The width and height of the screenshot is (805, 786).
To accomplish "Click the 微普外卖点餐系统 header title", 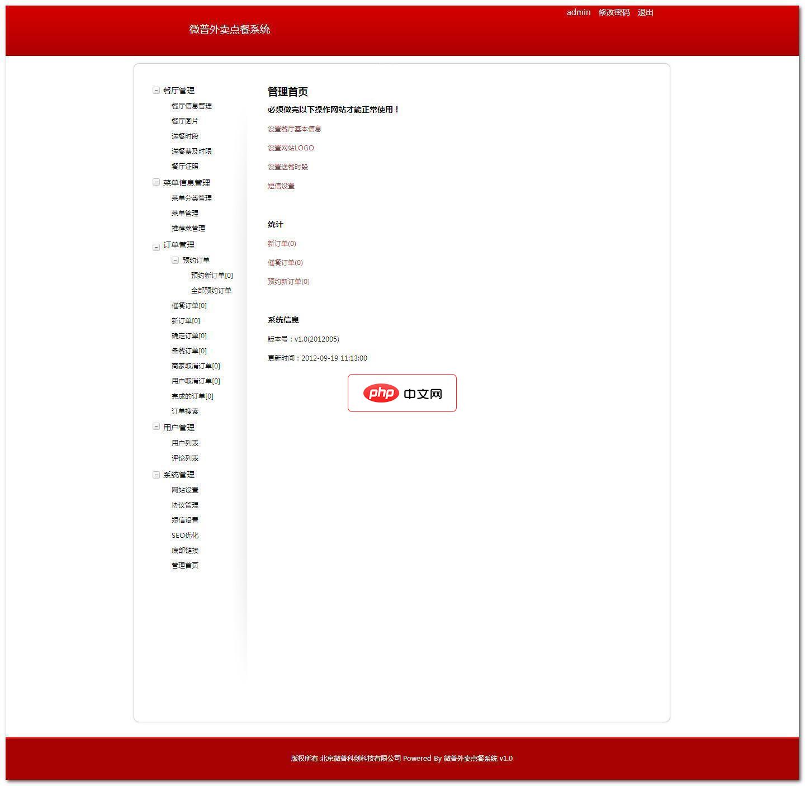I will tap(229, 29).
